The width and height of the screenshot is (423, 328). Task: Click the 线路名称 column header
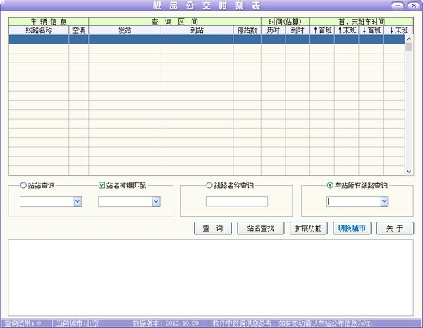39,31
